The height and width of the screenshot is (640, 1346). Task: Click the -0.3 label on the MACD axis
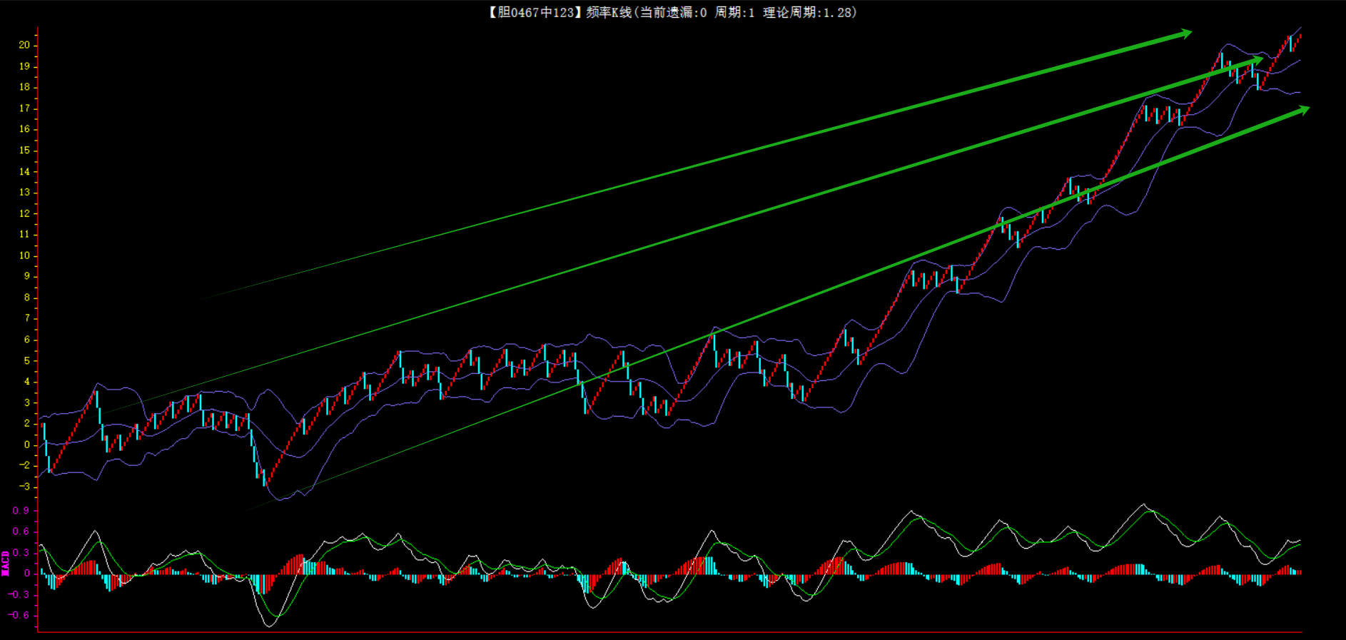[19, 594]
